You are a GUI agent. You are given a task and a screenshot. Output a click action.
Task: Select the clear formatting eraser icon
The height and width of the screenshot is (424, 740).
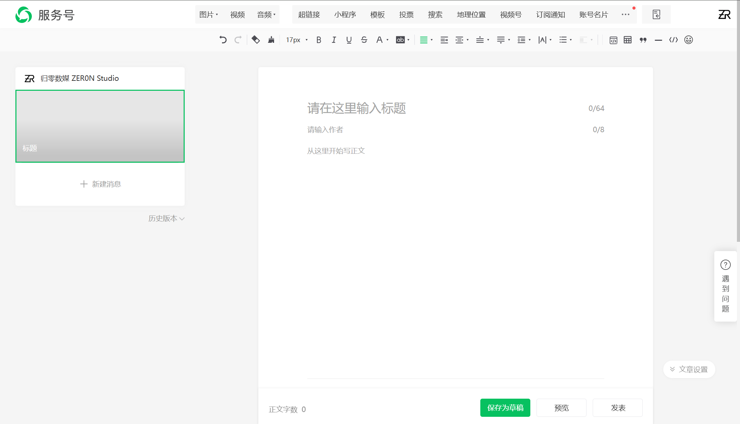pyautogui.click(x=256, y=40)
